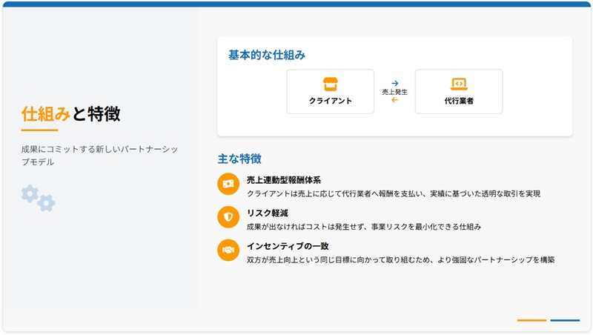Click the subtitle 成果にコミットする新しいパートナーシップモデル
This screenshot has height=335, width=593.
(99, 156)
